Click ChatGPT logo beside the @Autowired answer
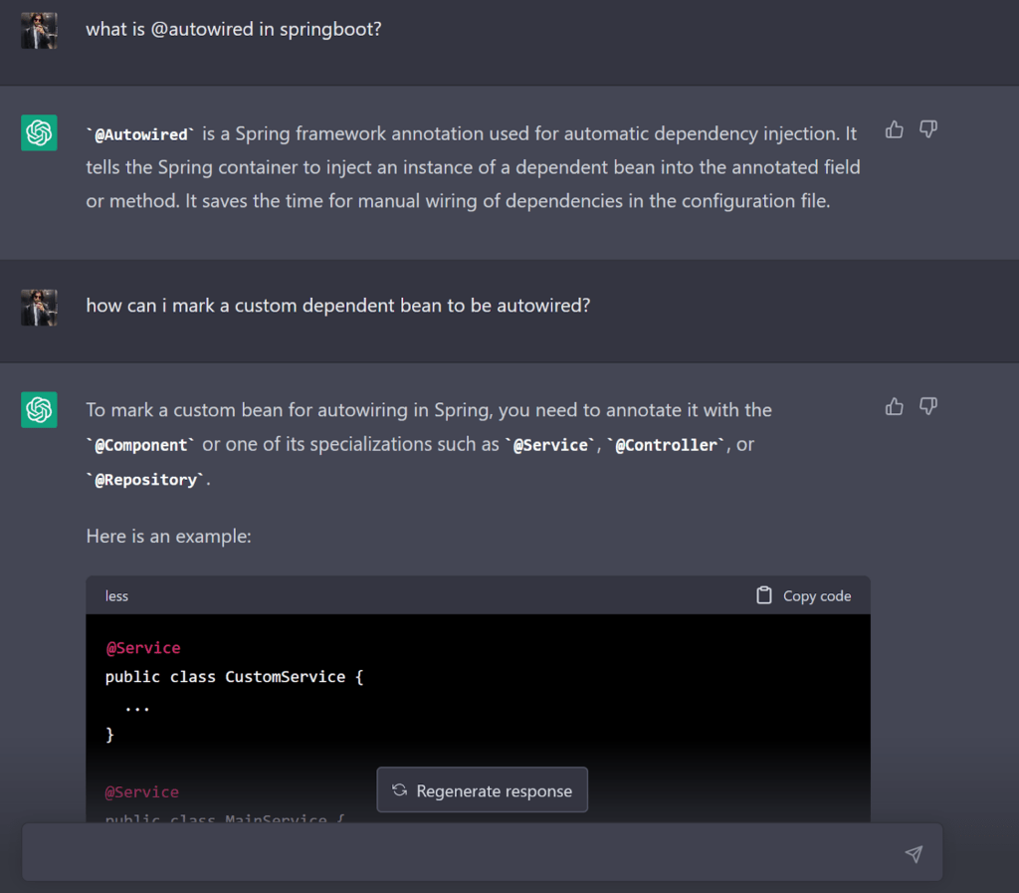 pyautogui.click(x=39, y=132)
